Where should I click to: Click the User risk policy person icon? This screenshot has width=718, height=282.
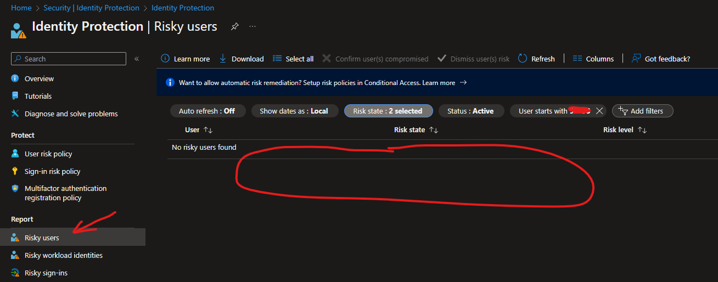click(x=15, y=154)
